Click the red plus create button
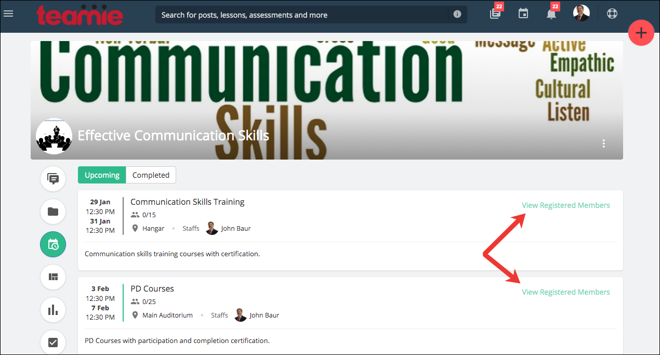Image resolution: width=660 pixels, height=355 pixels. coord(641,33)
